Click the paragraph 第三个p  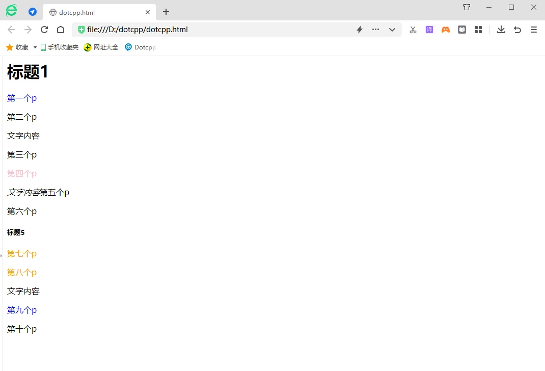coord(21,155)
